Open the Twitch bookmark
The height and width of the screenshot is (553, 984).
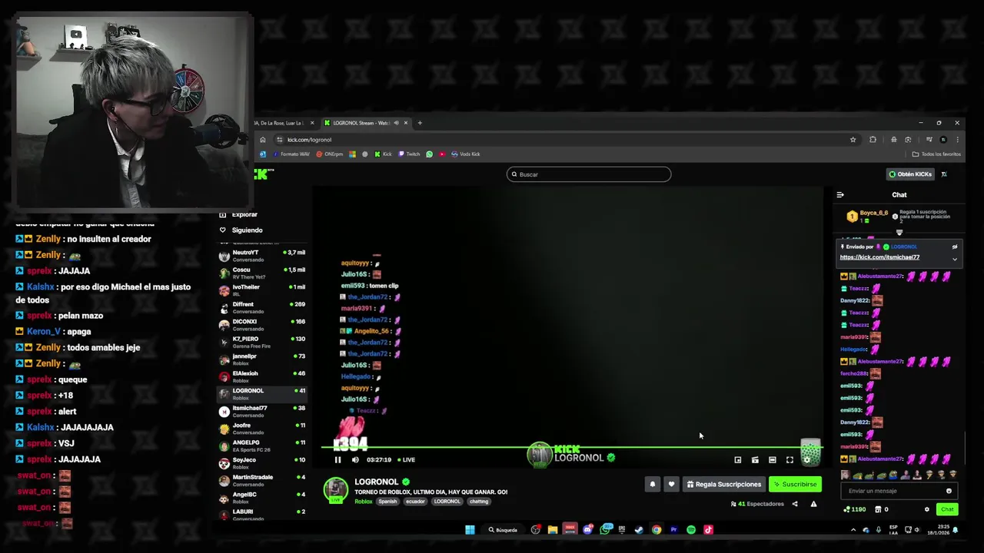pos(409,154)
